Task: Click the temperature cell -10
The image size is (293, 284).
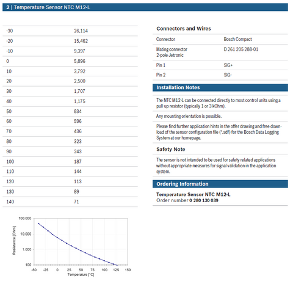Action: [x=10, y=51]
